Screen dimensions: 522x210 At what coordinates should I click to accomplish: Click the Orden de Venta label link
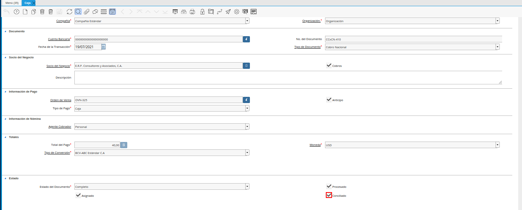61,100
